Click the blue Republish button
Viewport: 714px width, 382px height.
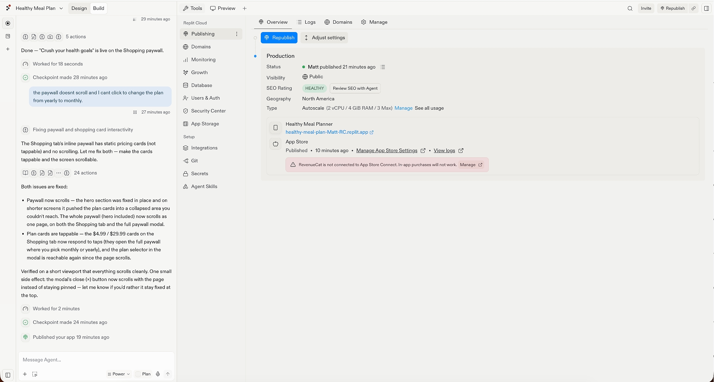(x=279, y=38)
